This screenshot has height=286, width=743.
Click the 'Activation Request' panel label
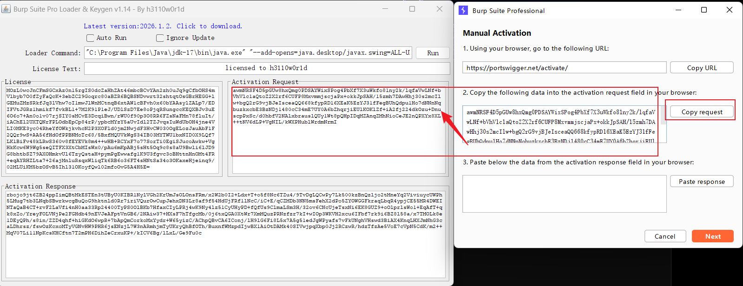265,82
